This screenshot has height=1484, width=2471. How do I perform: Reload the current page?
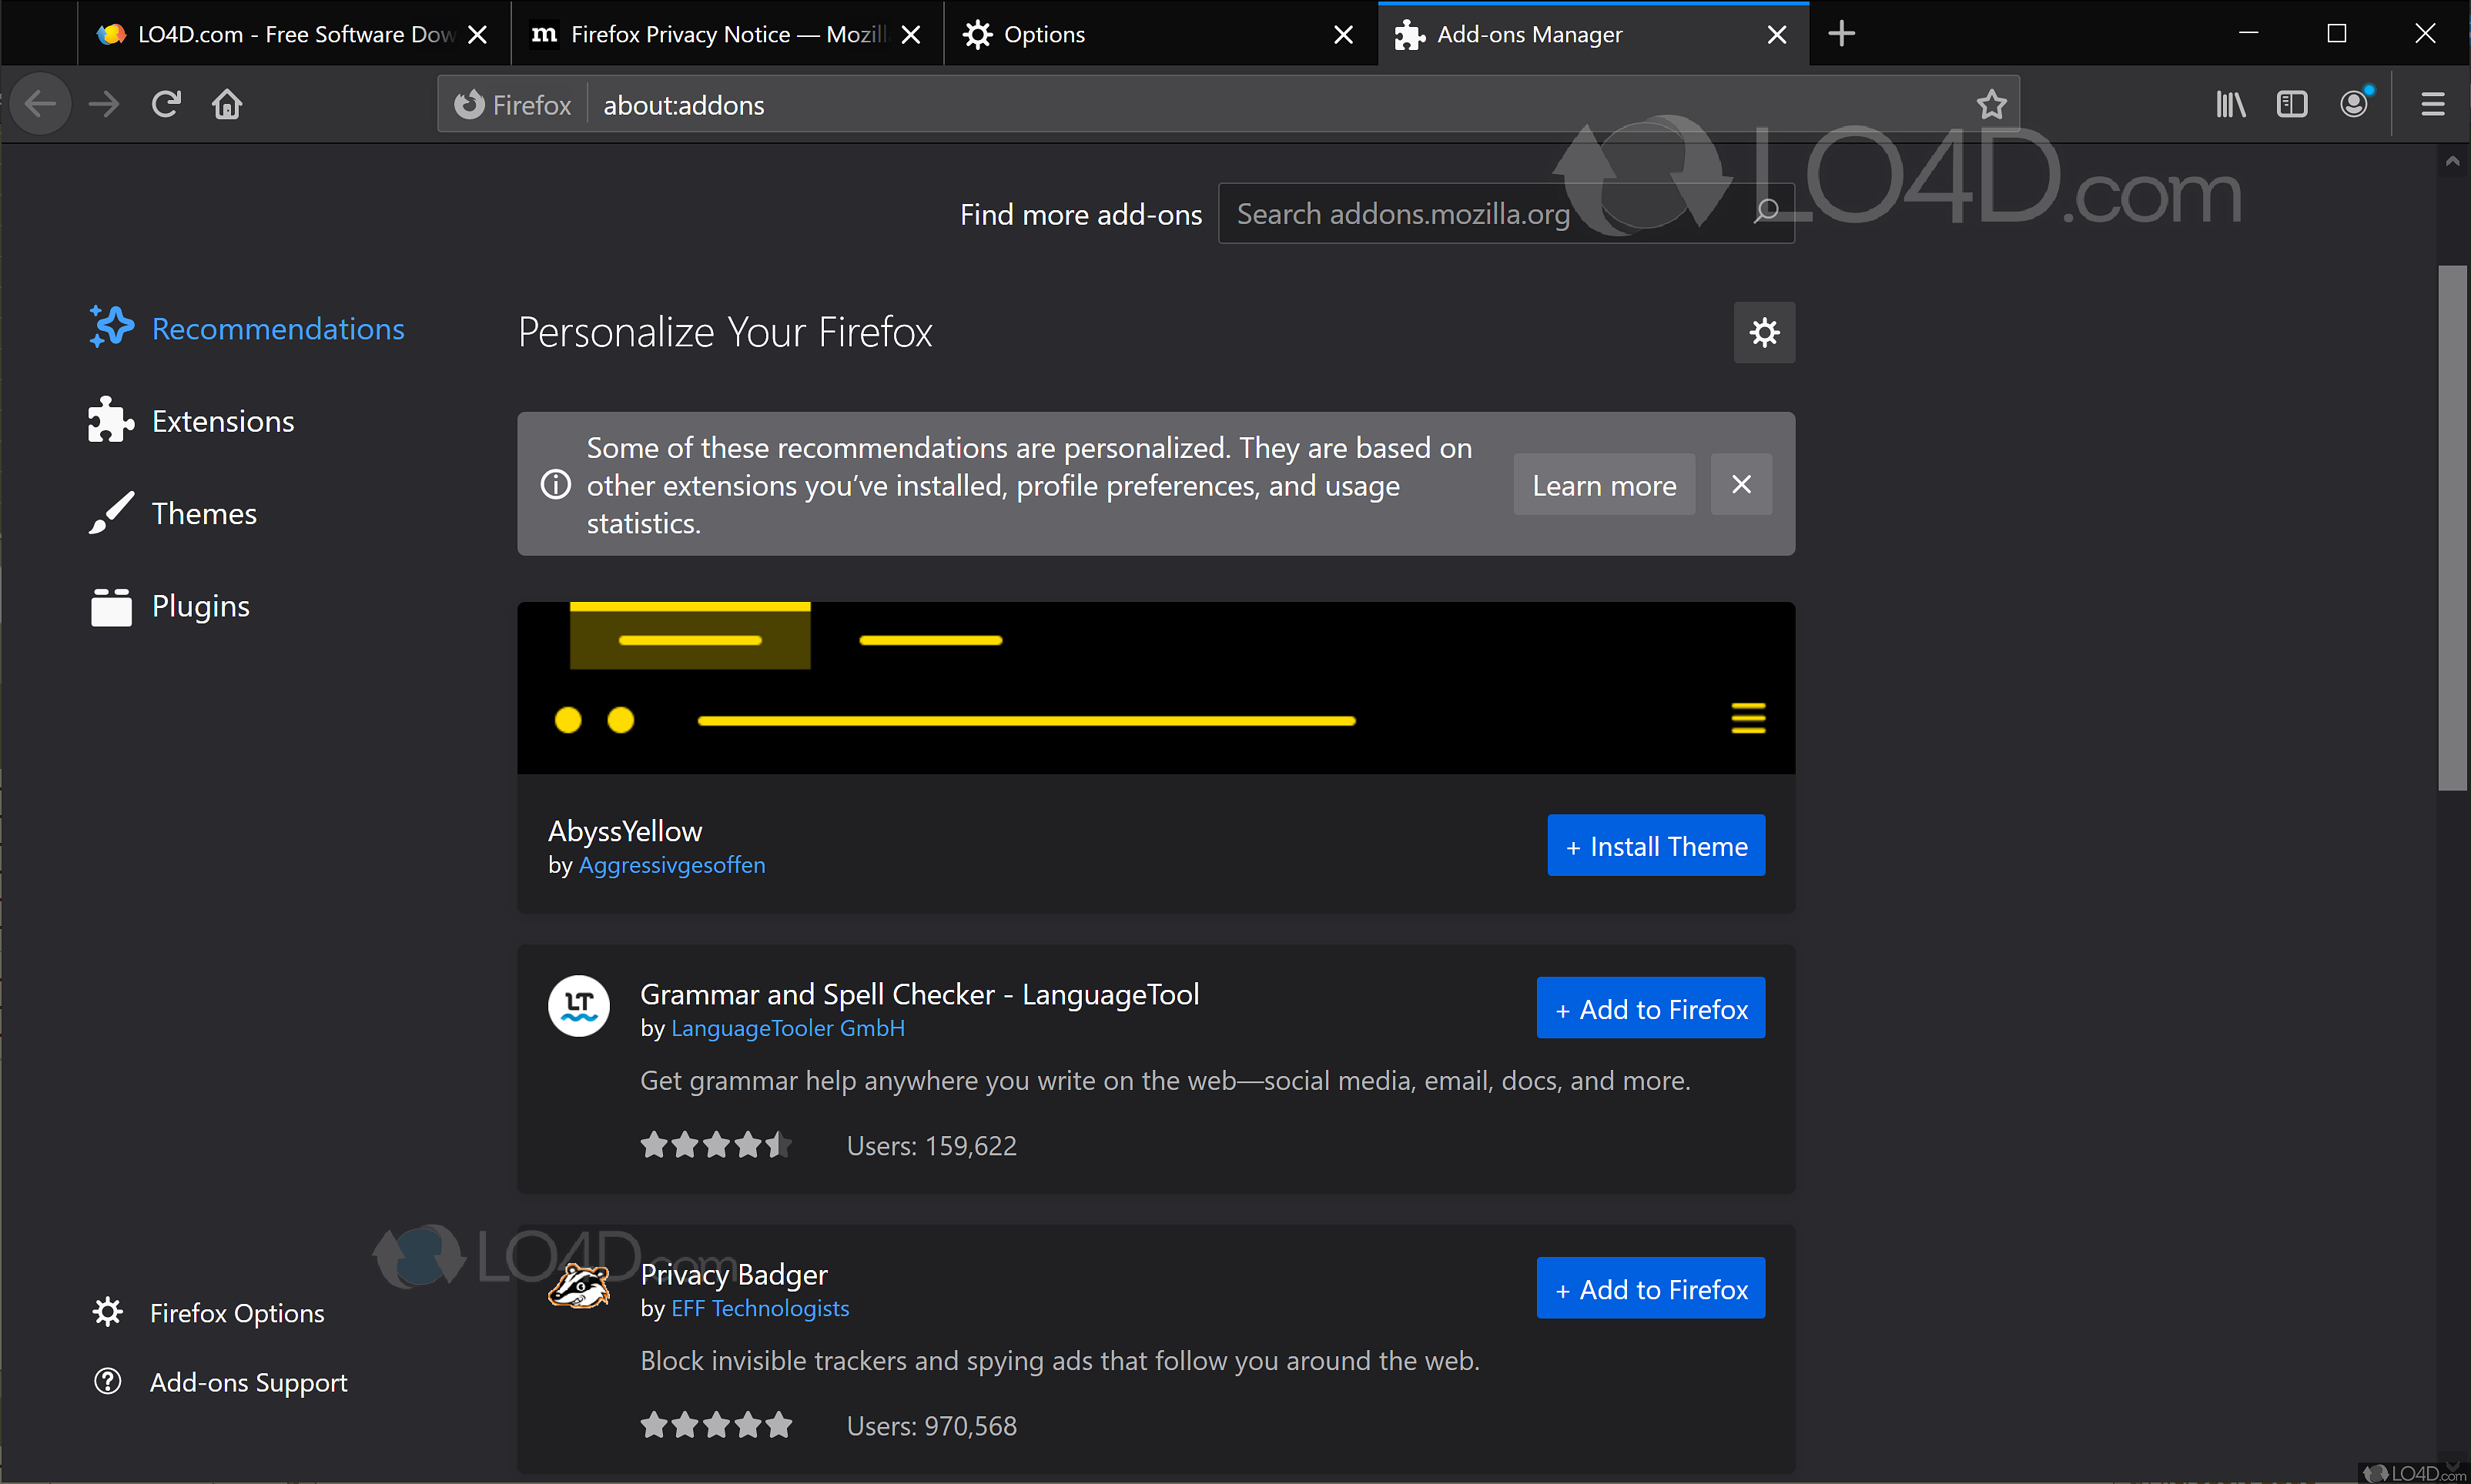click(166, 104)
